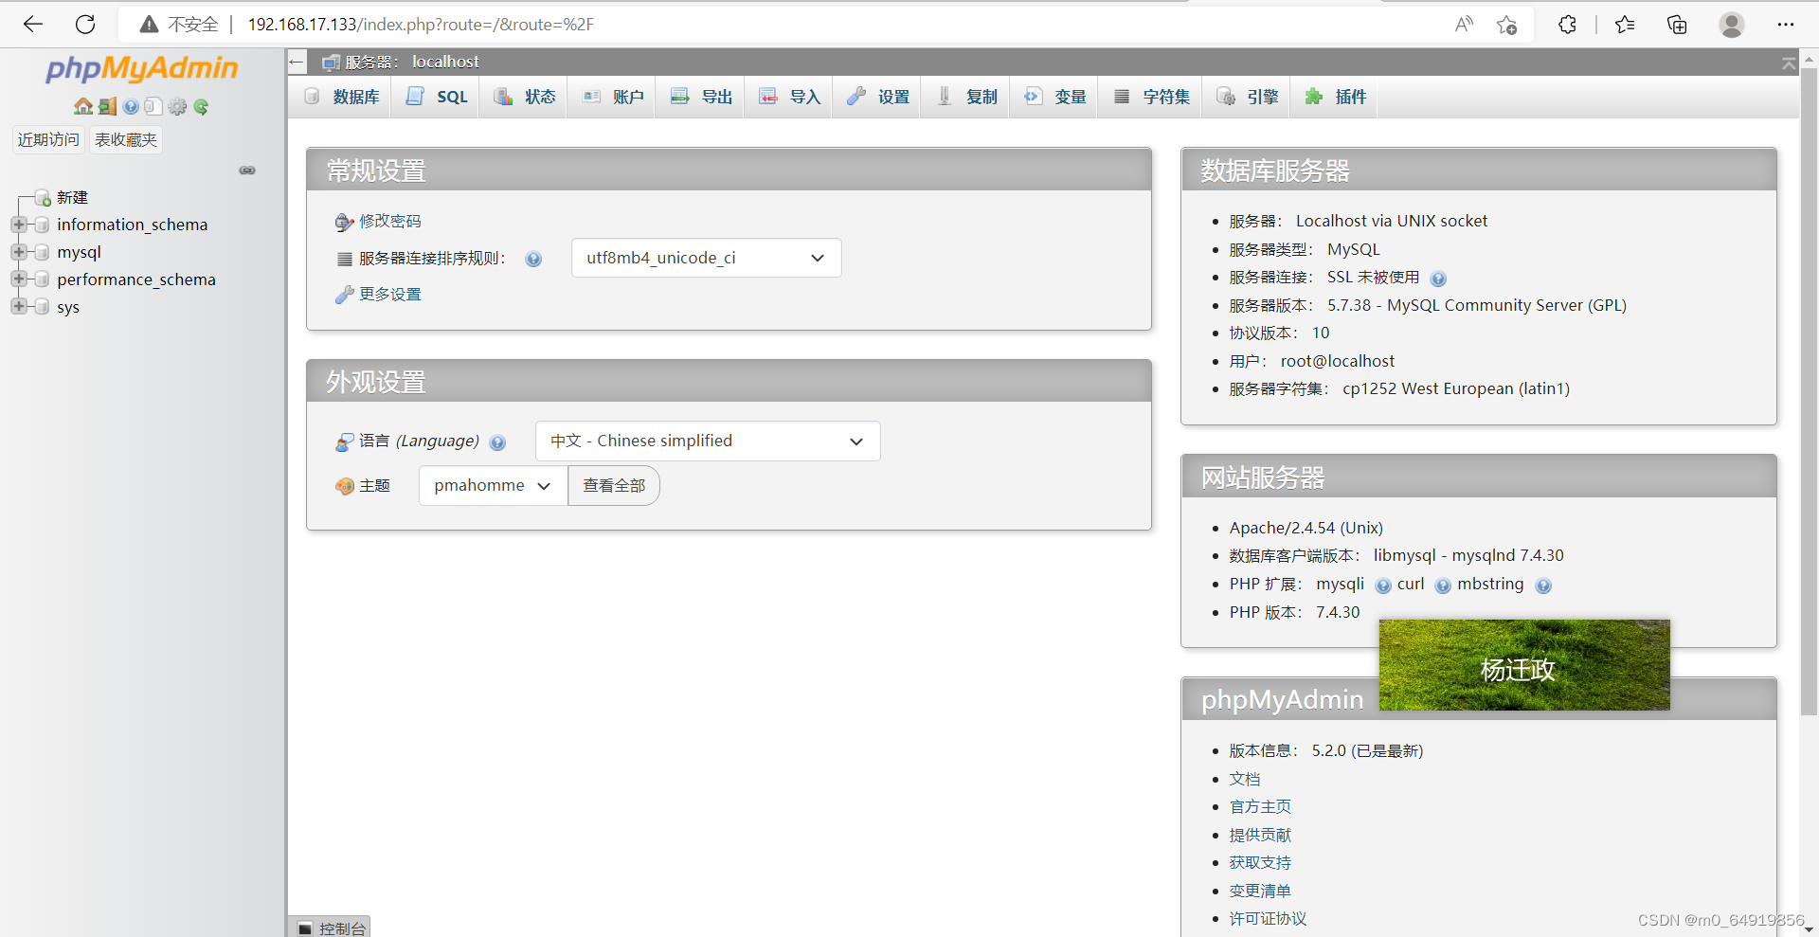The image size is (1819, 937).
Task: Open the 插件 tab
Action: tap(1334, 97)
